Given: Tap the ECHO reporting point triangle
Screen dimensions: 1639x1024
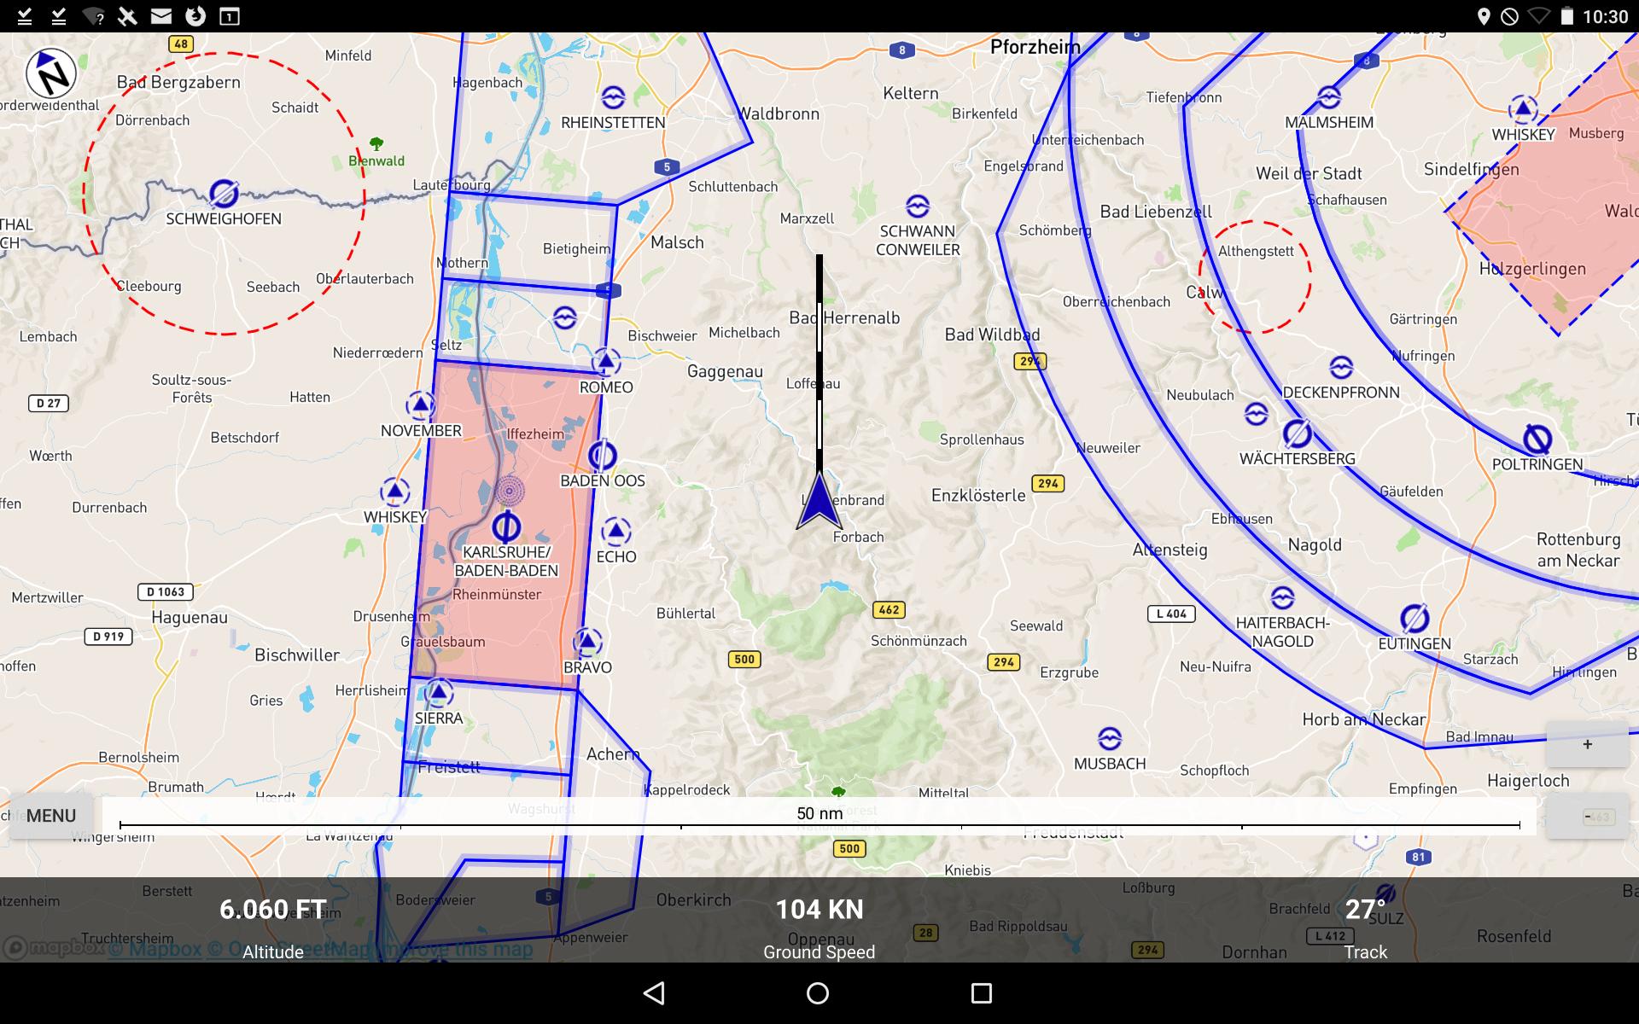Looking at the screenshot, I should coord(616,532).
